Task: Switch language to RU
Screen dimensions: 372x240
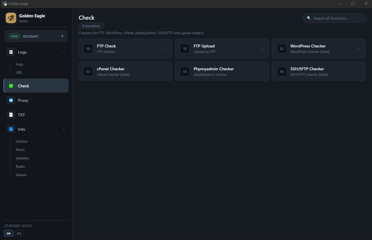Action: 19,233
